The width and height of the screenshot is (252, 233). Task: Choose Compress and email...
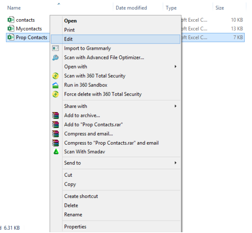(115, 134)
